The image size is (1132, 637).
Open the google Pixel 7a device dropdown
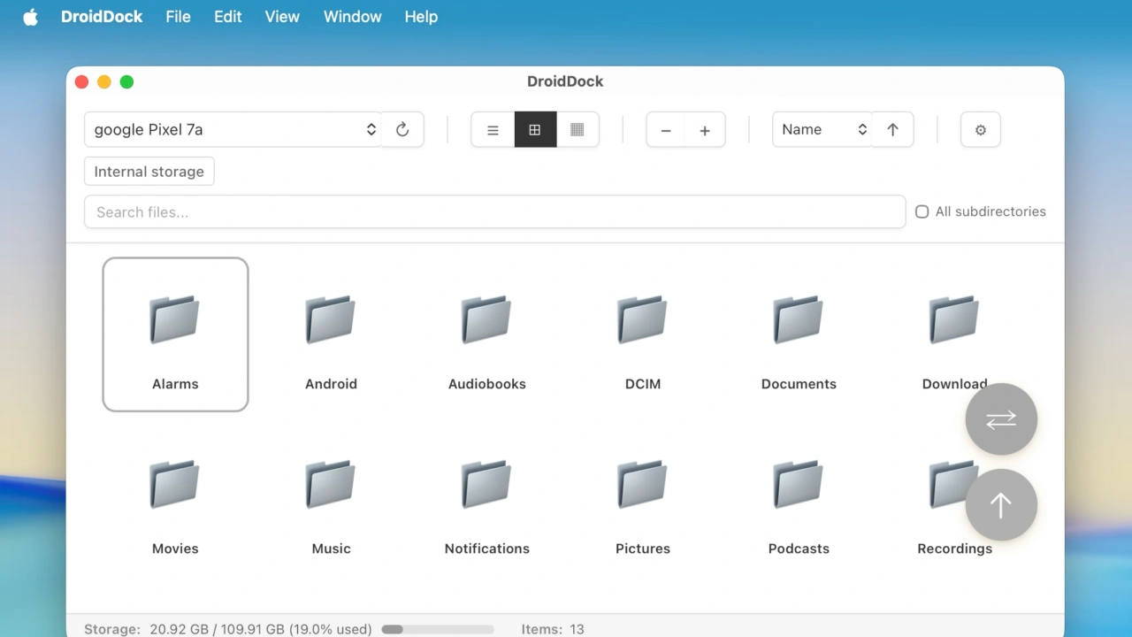[x=233, y=129]
